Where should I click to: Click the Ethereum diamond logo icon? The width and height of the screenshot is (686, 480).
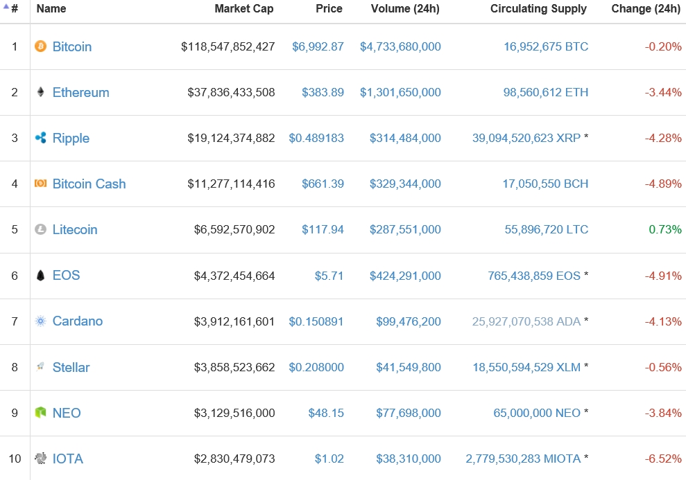tap(41, 92)
